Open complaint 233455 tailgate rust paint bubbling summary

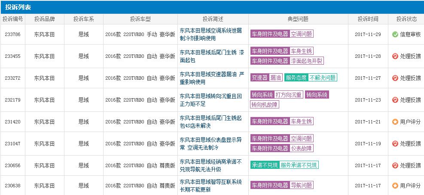[x=212, y=56]
